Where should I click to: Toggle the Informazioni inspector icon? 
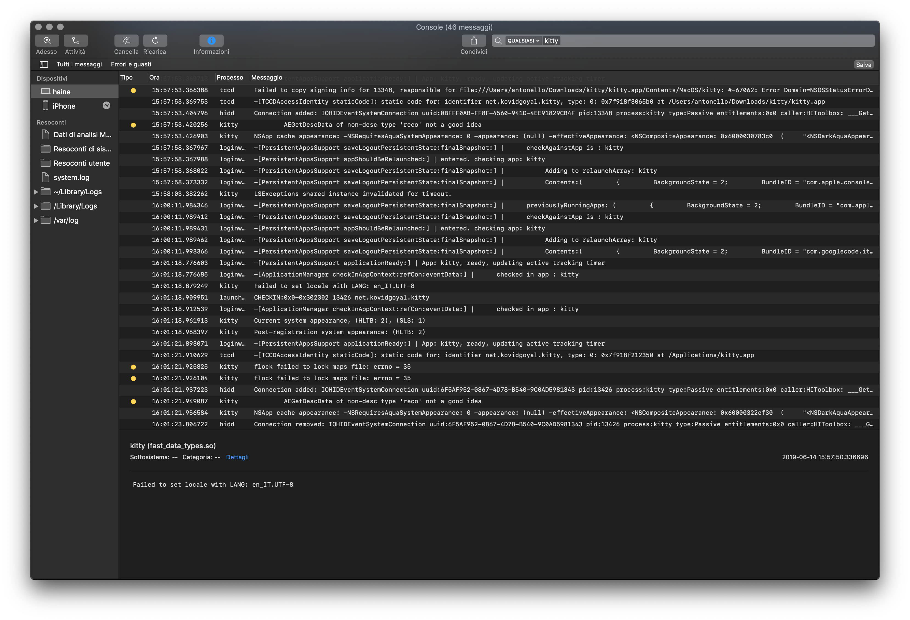[x=211, y=40]
